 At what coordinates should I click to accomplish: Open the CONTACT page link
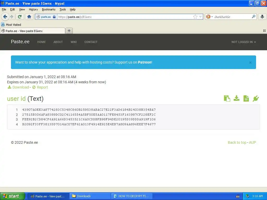click(91, 42)
